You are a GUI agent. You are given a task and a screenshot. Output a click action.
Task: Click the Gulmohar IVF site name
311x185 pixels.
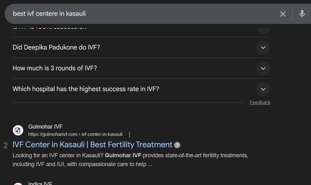tap(46, 127)
